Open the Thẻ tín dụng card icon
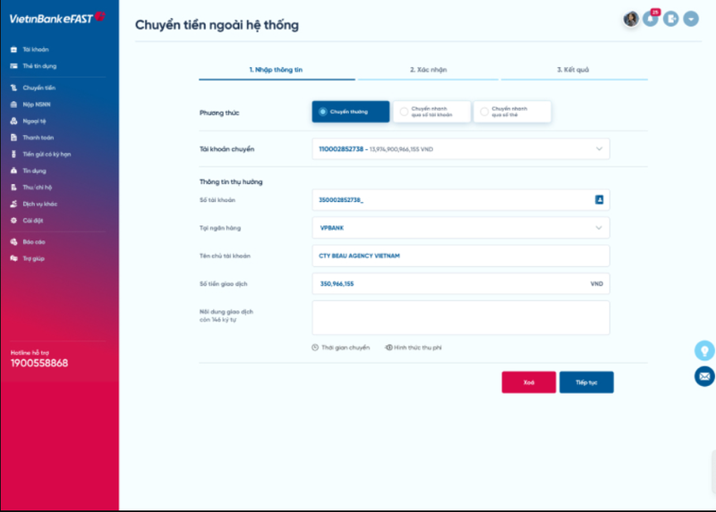This screenshot has height=512, width=716. [x=13, y=66]
